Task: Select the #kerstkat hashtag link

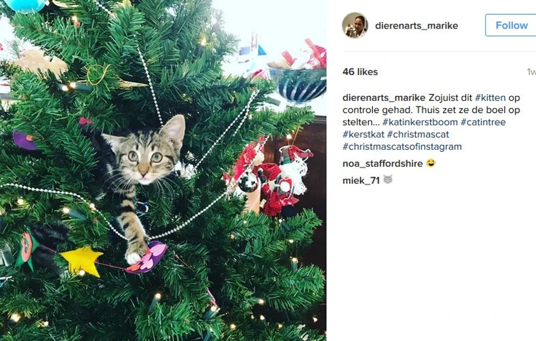Action: click(363, 134)
